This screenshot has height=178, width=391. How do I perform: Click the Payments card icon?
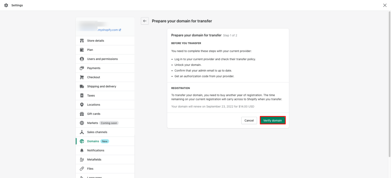(82, 68)
